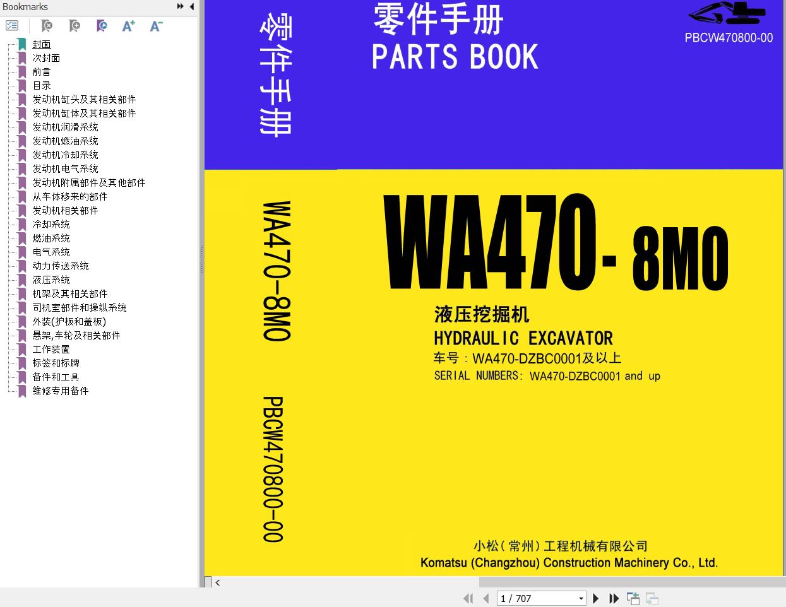
Task: Click the PARTS BOOK heading on the page
Action: 455,57
